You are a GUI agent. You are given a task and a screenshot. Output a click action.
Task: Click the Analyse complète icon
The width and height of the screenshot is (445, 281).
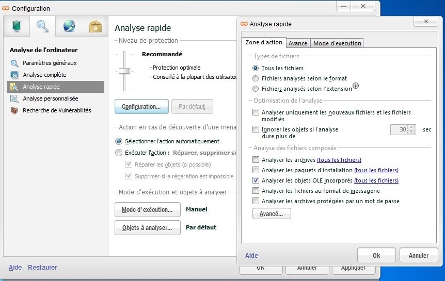coord(14,75)
